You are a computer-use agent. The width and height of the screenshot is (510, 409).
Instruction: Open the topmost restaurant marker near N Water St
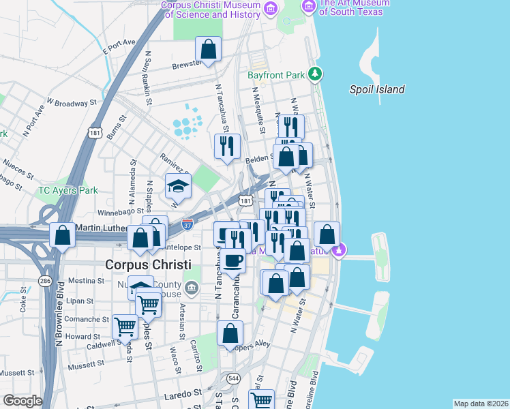(291, 127)
